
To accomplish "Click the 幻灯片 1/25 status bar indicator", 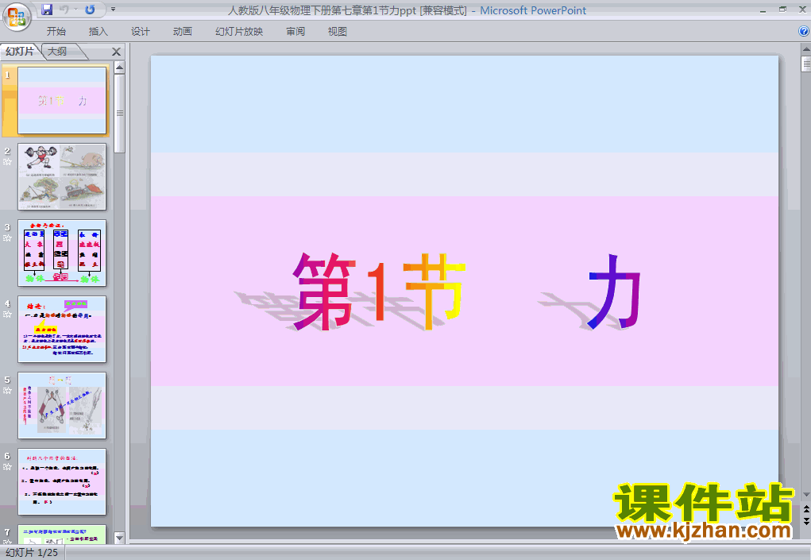I will 32,552.
